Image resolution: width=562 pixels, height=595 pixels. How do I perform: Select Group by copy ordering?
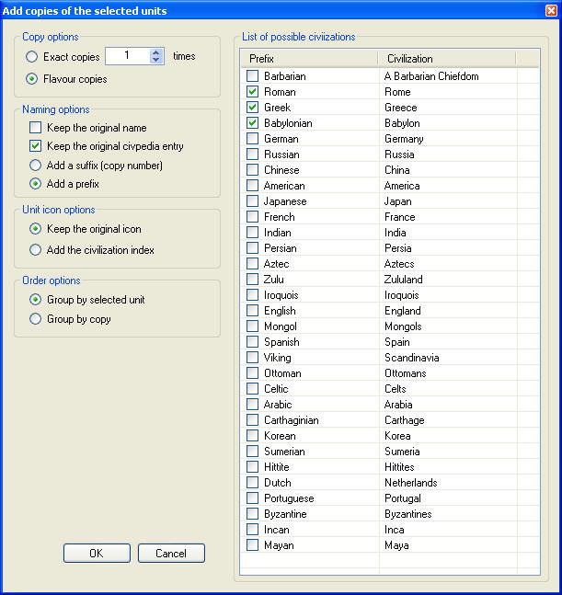tap(35, 319)
